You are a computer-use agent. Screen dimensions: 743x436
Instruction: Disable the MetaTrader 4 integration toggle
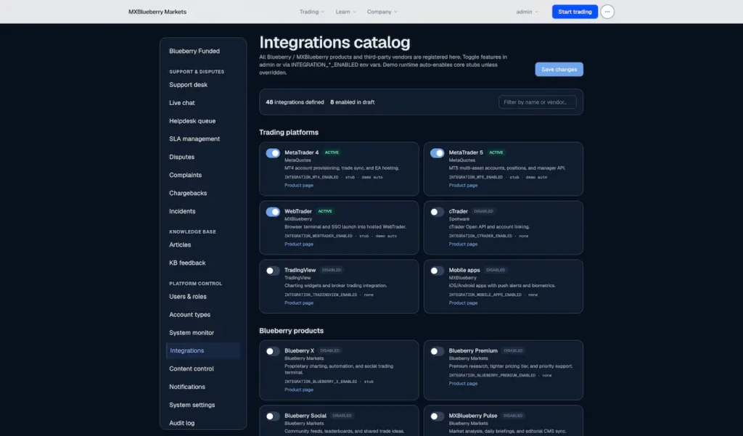click(273, 153)
